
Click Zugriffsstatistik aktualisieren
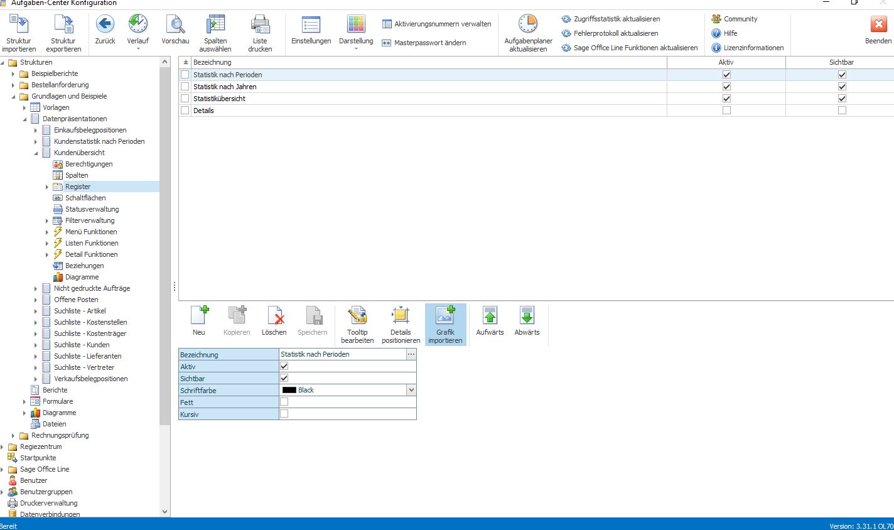pos(617,19)
